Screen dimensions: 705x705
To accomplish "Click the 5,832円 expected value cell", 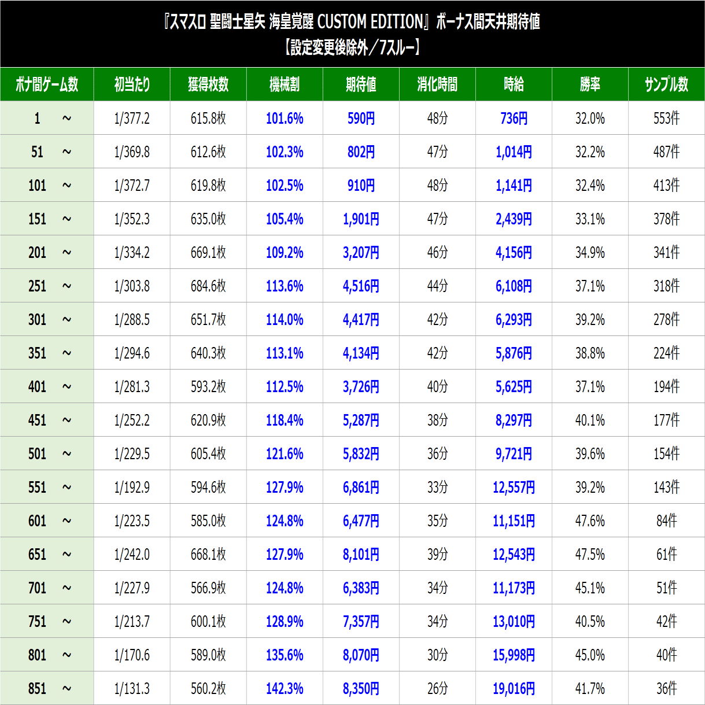I will point(361,453).
